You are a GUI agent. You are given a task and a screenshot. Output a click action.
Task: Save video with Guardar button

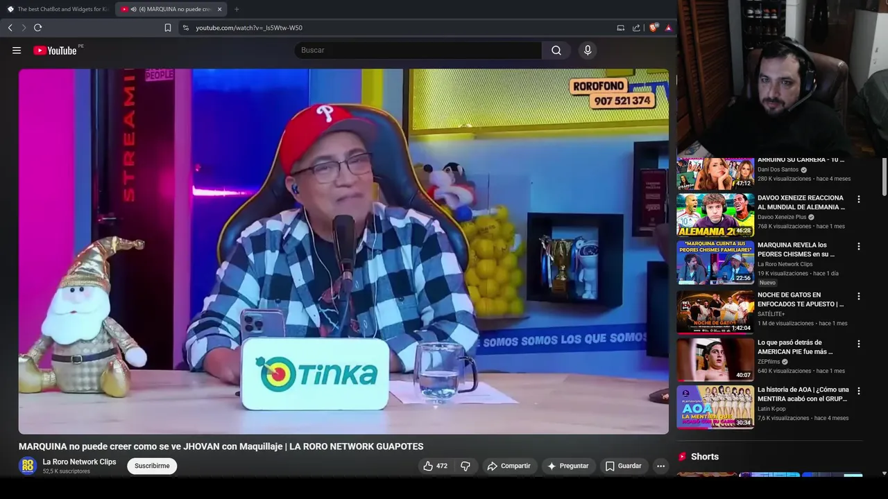pyautogui.click(x=623, y=466)
